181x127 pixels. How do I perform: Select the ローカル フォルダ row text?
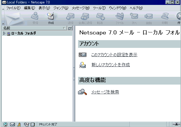tap(24, 33)
